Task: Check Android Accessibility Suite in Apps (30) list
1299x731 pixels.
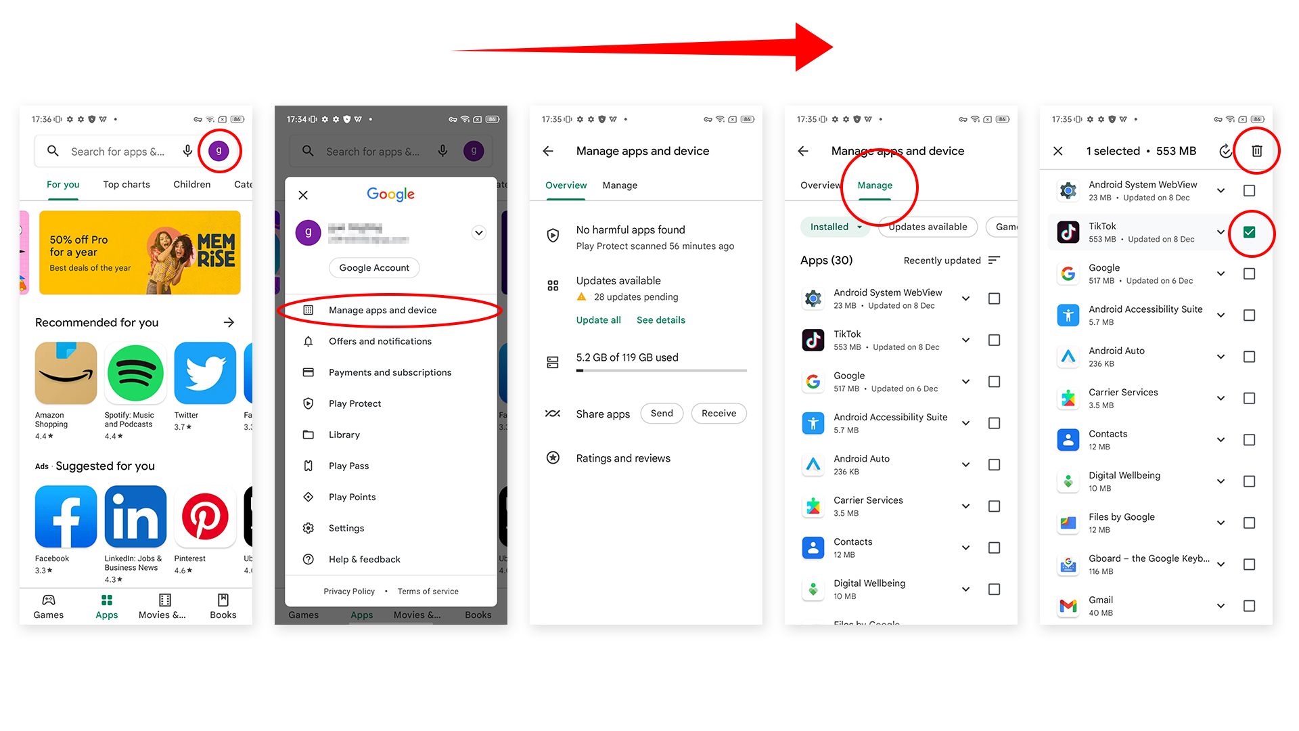Action: click(994, 423)
